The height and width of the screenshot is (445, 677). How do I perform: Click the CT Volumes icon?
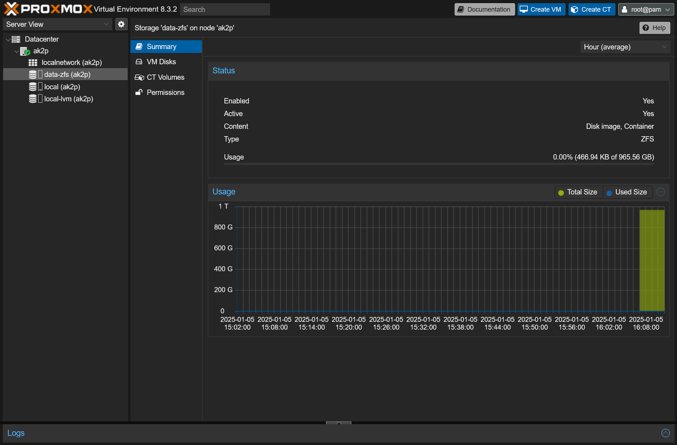(139, 77)
